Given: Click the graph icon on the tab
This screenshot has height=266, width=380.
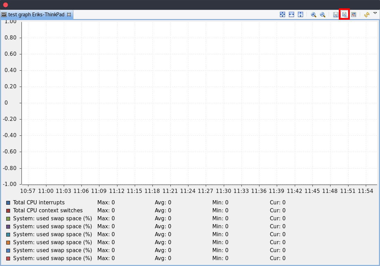Looking at the screenshot, I should coord(3,15).
